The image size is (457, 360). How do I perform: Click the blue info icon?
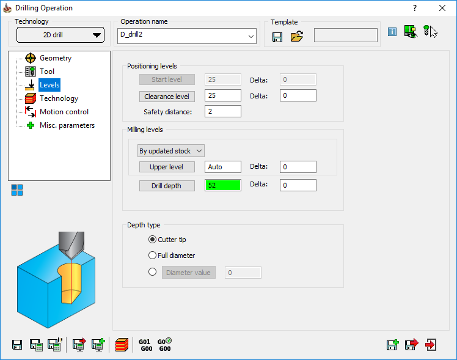(392, 32)
